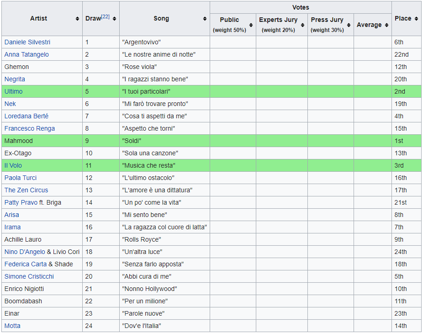The width and height of the screenshot is (423, 333).
Task: Open Daniele Silvestri artist link
Action: (27, 42)
